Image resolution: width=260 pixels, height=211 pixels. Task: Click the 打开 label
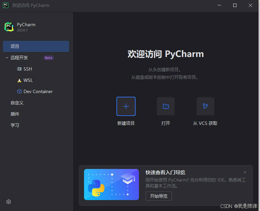pos(166,123)
